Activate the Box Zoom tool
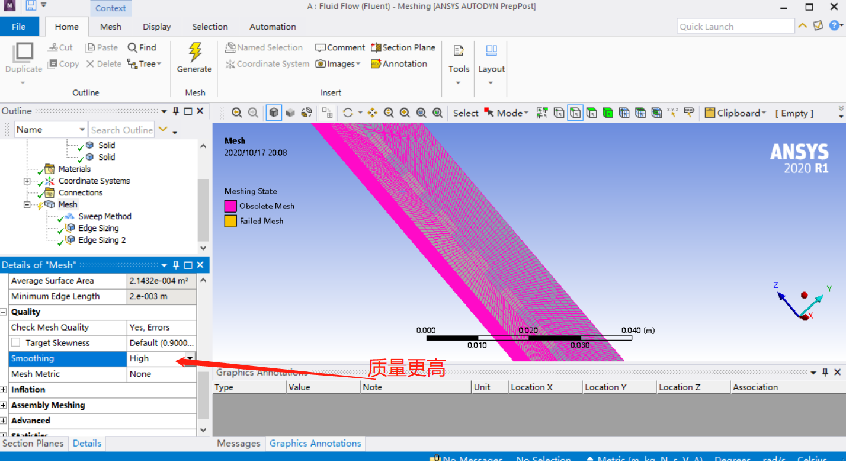846x462 pixels. 405,113
